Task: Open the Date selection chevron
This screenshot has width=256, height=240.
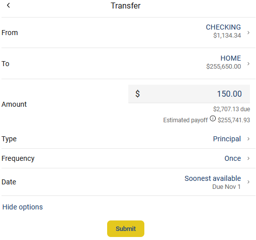Action: click(x=248, y=182)
